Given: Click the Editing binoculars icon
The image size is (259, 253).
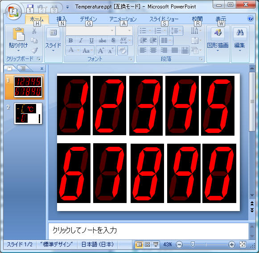Looking at the screenshot, I should (x=240, y=33).
